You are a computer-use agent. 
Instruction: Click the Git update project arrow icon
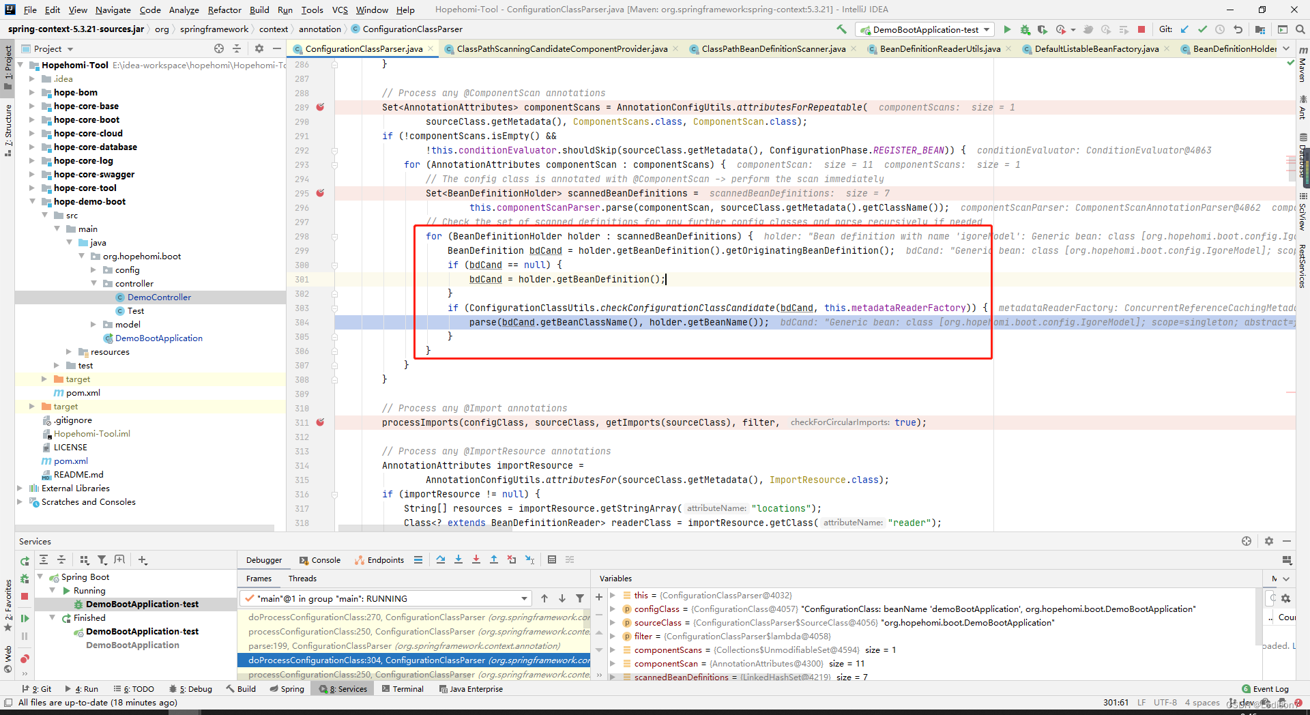1184,29
